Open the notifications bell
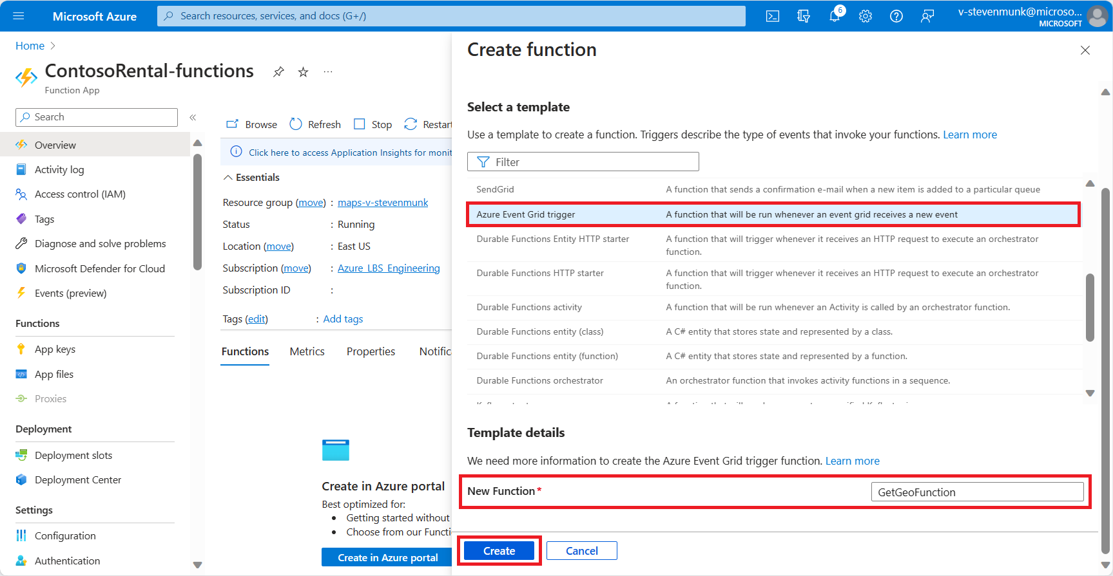The image size is (1113, 576). 835,16
